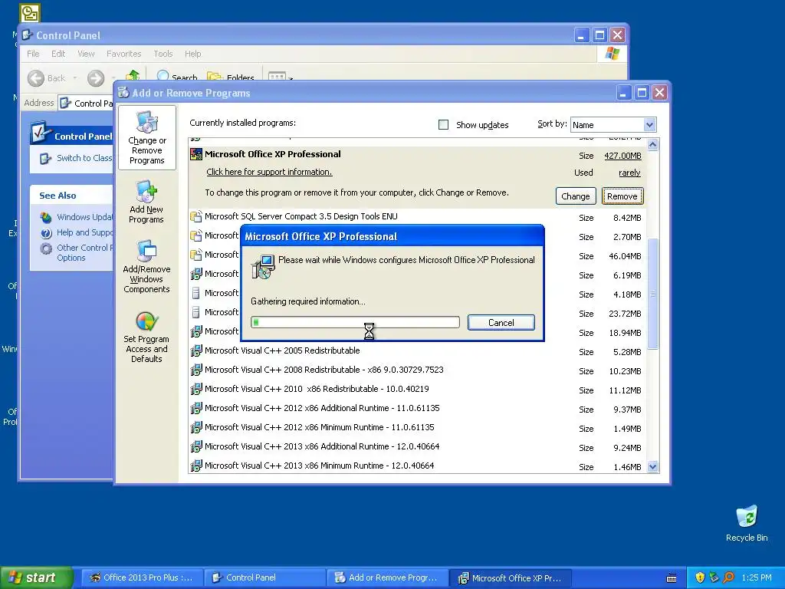Click the Change button for Office XP
The height and width of the screenshot is (589, 785).
[x=576, y=196]
